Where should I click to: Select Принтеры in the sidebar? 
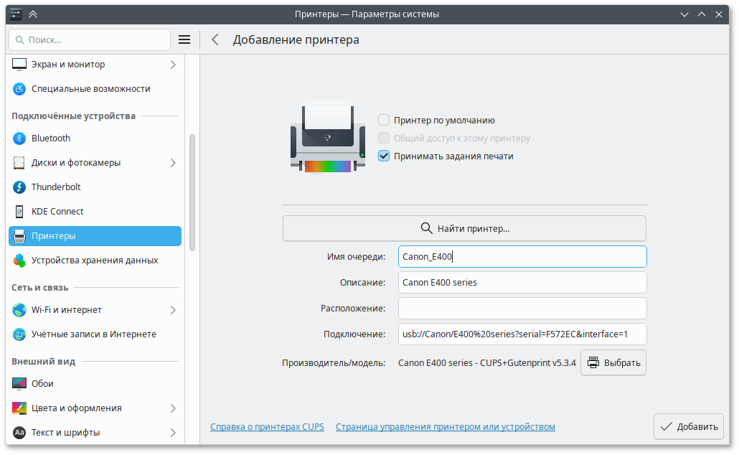(95, 236)
